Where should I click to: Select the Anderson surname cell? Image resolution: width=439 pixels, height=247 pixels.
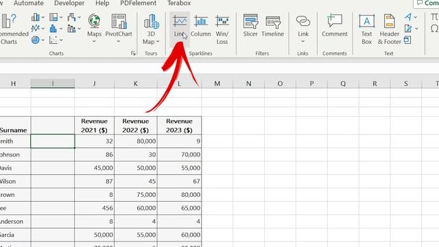click(15, 222)
